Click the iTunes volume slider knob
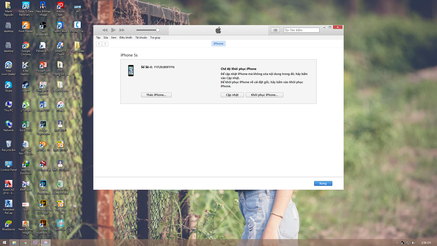 [158, 30]
